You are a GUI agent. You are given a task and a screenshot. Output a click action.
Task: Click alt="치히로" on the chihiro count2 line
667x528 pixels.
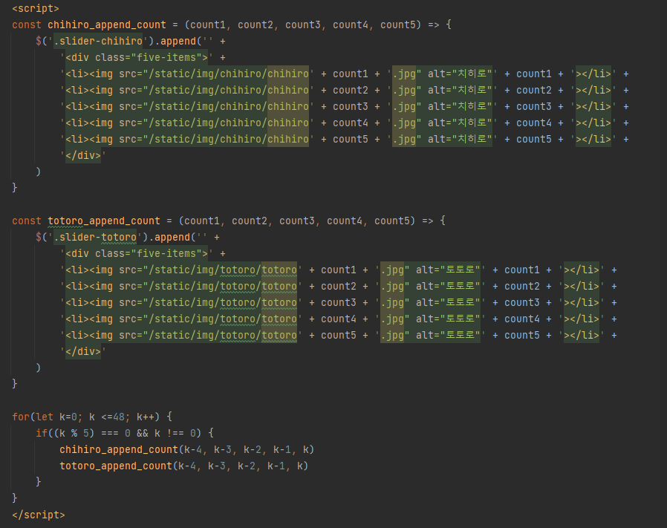tap(460, 90)
